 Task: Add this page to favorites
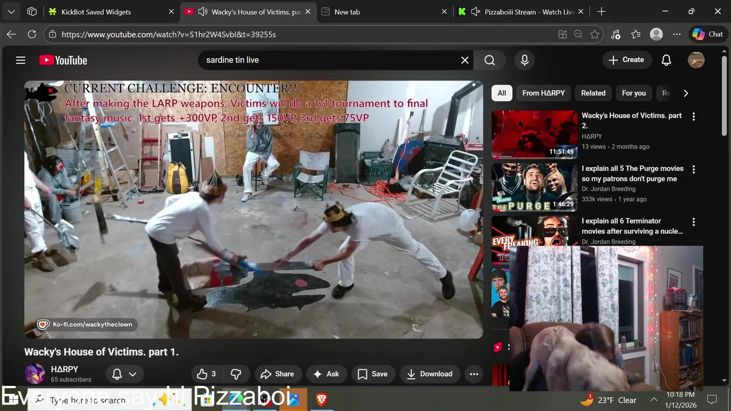click(595, 34)
